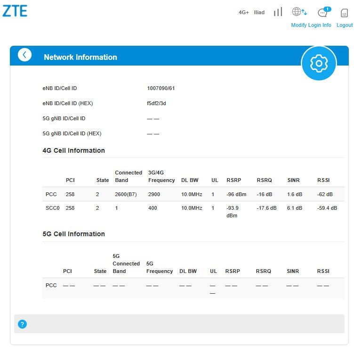Open the settings gear icon
Viewport: 354px width, 347px height.
(319, 63)
